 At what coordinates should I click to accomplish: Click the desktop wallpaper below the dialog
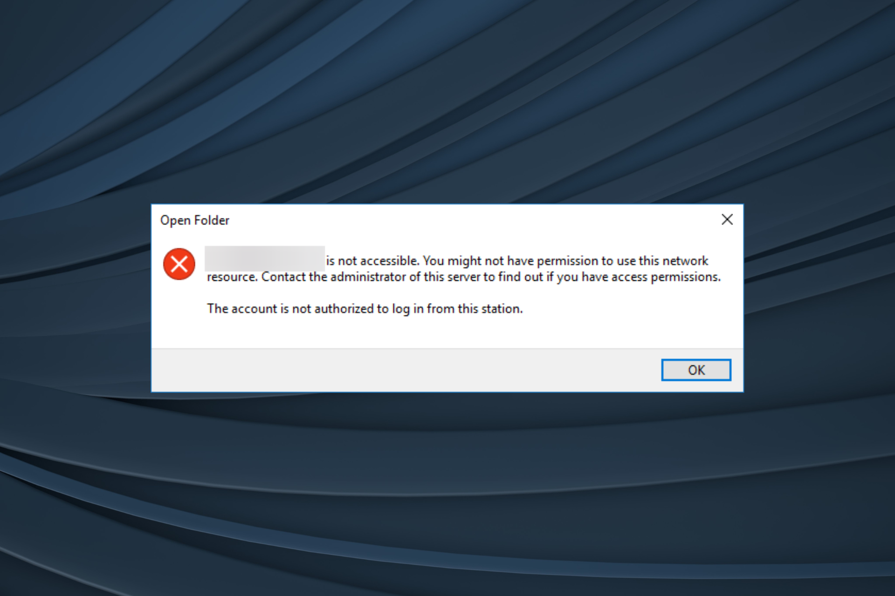point(447,494)
